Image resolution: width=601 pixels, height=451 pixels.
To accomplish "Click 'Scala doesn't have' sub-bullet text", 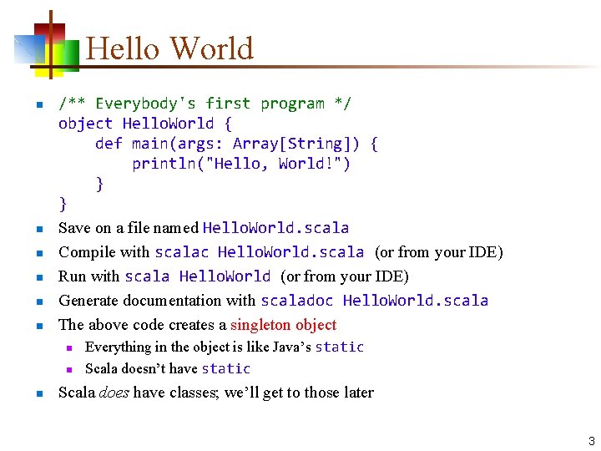I will [141, 368].
